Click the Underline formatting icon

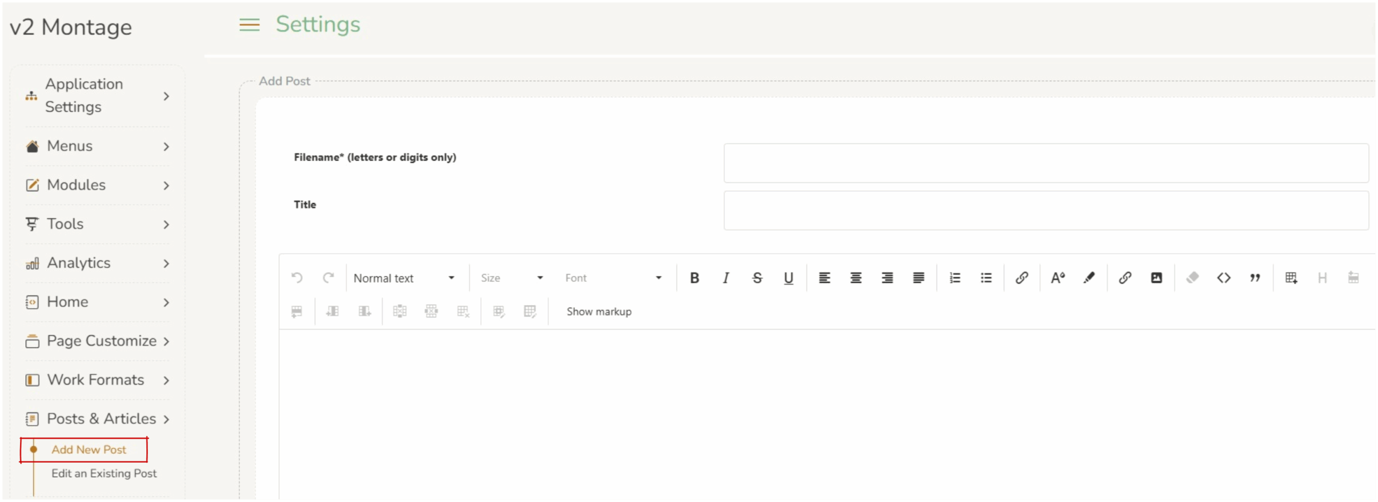[788, 278]
